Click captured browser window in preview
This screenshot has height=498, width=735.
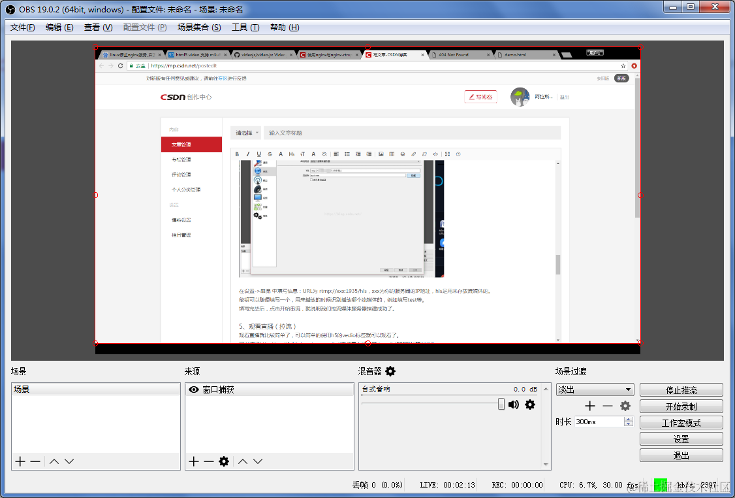point(368,195)
